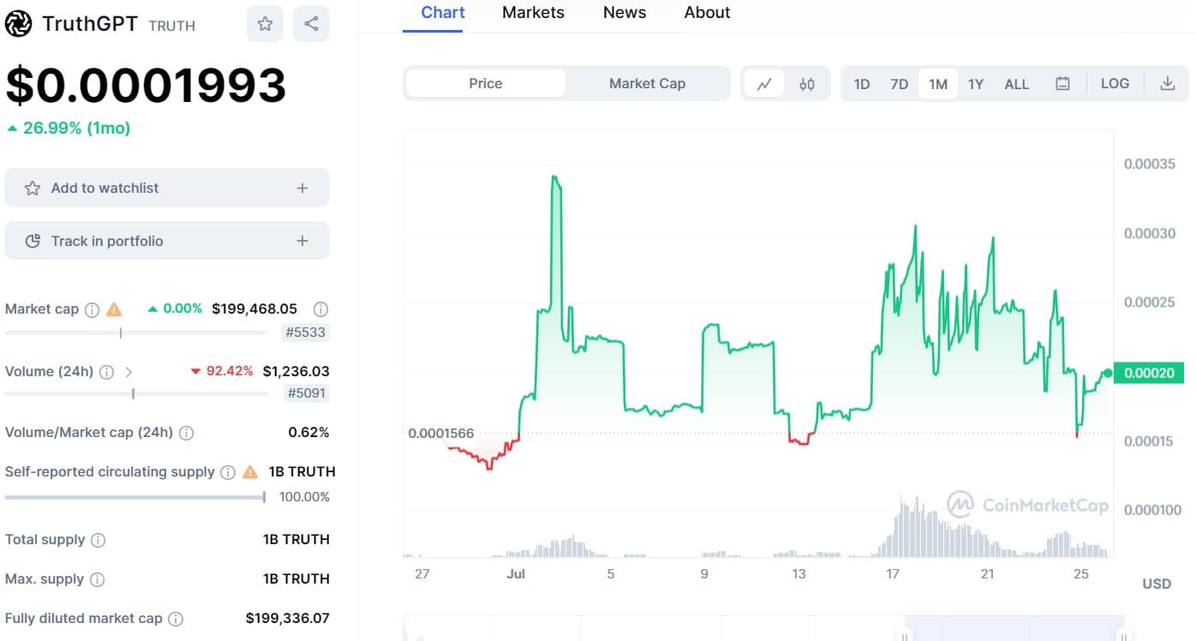Screen dimensions: 1196x641
Task: Star TruthGPT as a favorite
Action: click(x=265, y=24)
